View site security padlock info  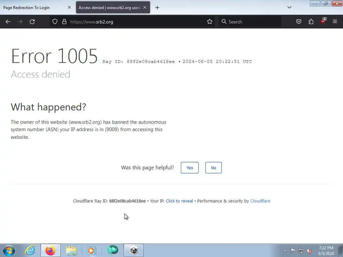click(x=64, y=22)
